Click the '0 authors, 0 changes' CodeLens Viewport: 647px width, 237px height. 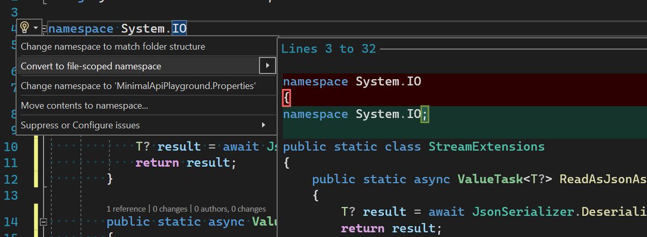[230, 208]
